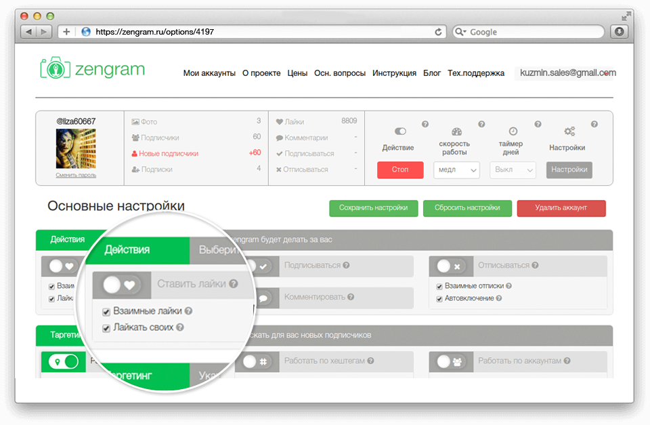Click the clock icon above таймер дней
The image size is (650, 425).
pyautogui.click(x=513, y=131)
